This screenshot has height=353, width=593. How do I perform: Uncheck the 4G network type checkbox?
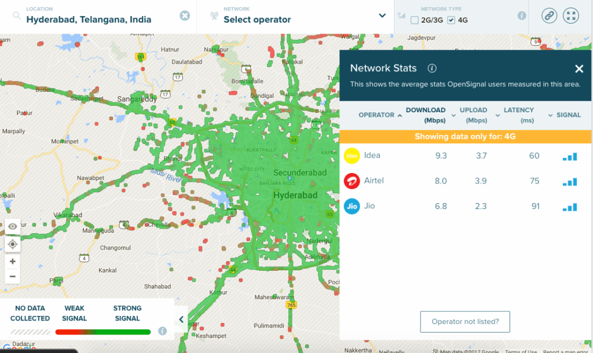[451, 20]
